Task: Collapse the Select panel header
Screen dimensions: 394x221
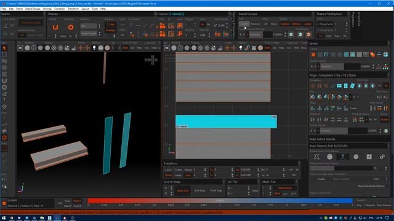Action: (349, 44)
